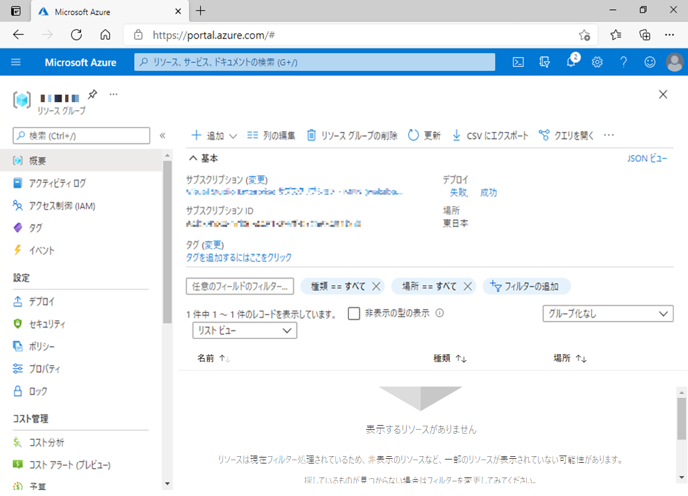Show more toolbar commands ellipsis

click(x=609, y=135)
